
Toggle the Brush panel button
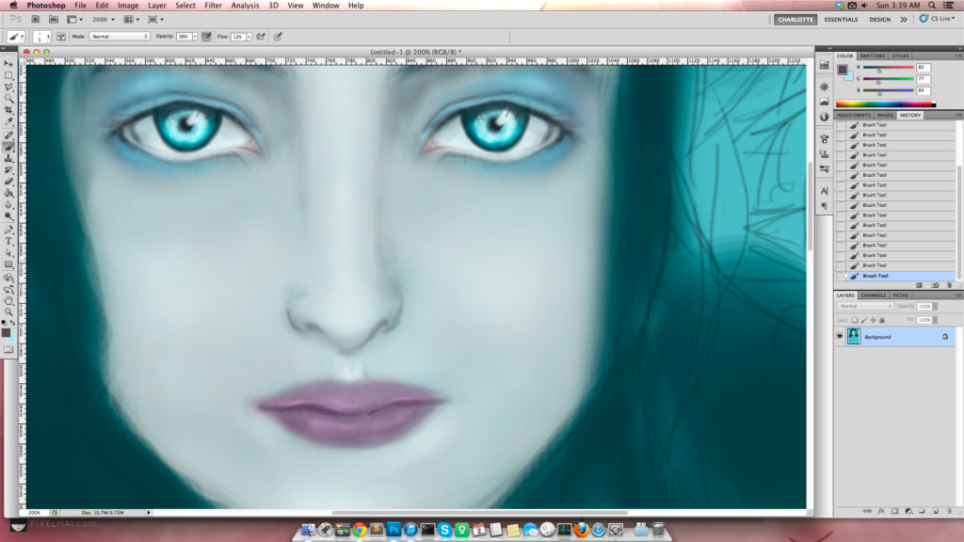[x=61, y=37]
